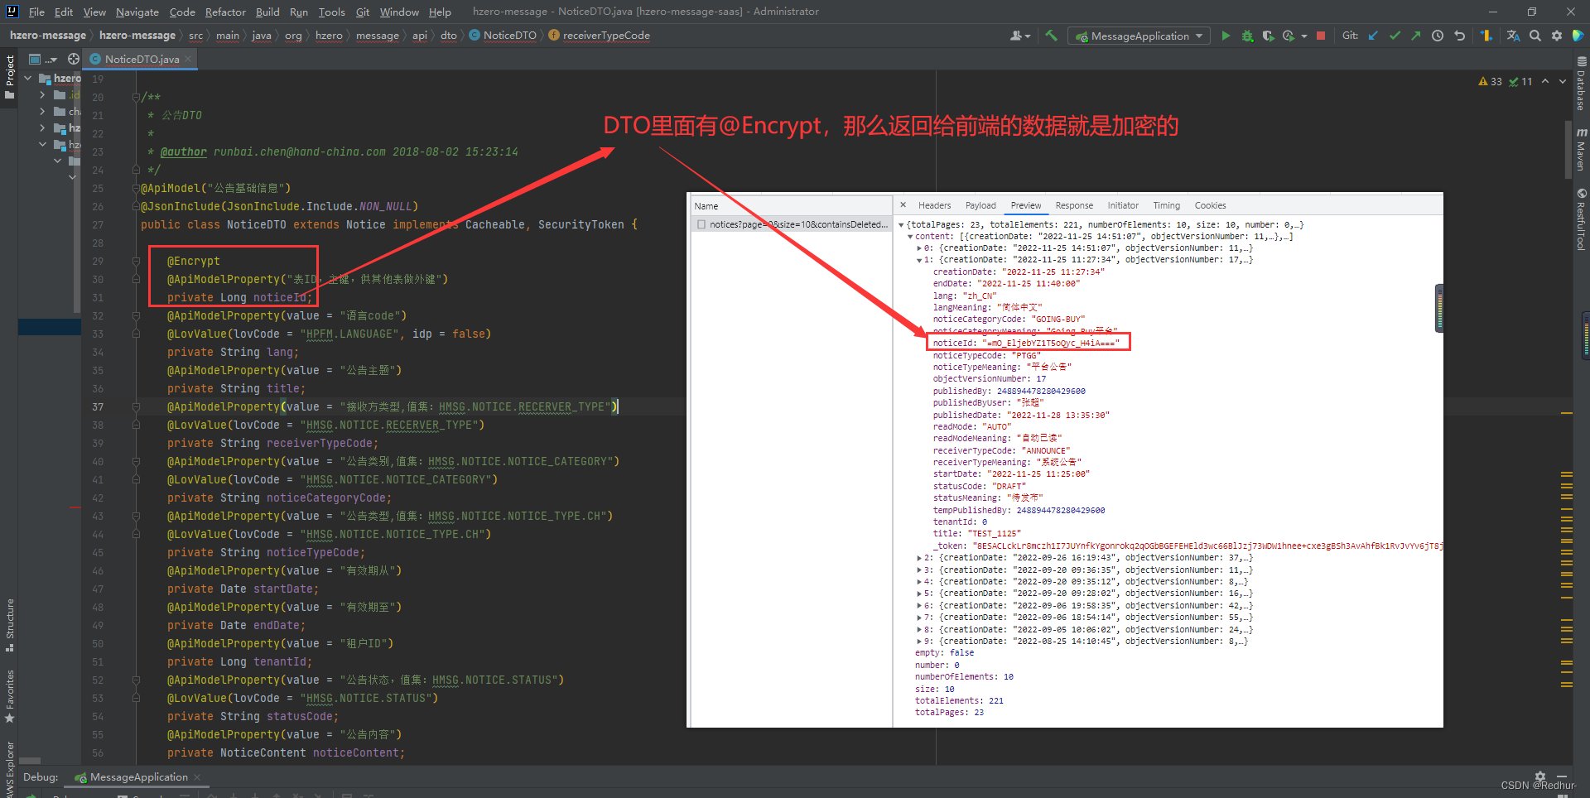
Task: Open the Navigate menu
Action: click(x=137, y=12)
